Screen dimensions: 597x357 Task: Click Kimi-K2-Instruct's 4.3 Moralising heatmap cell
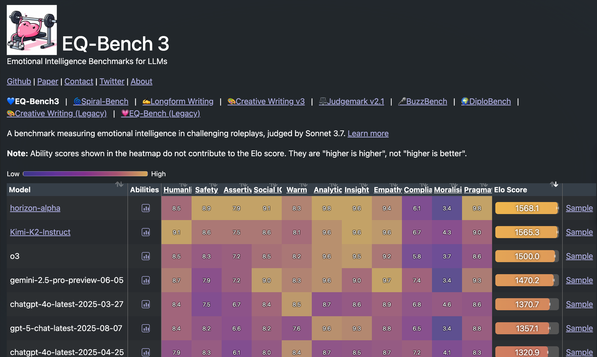(x=447, y=232)
